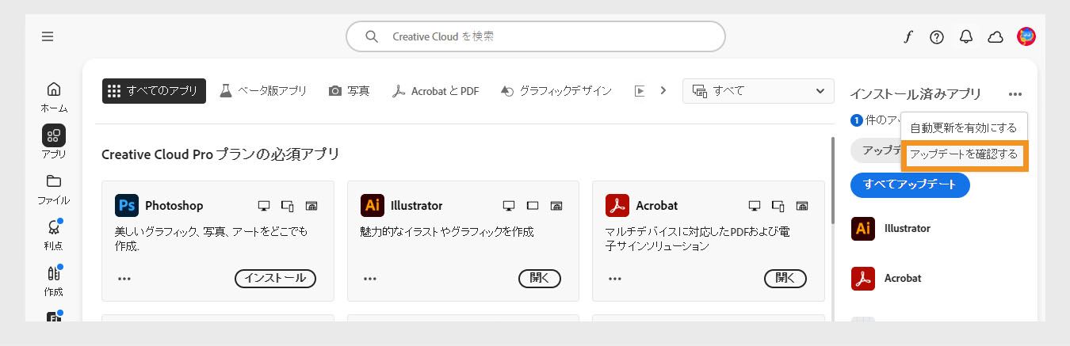Image resolution: width=1070 pixels, height=346 pixels.
Task: Select Illustrator in installed apps list
Action: tap(892, 228)
